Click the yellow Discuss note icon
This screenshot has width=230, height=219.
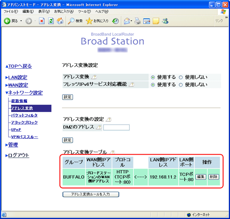(x=156, y=21)
